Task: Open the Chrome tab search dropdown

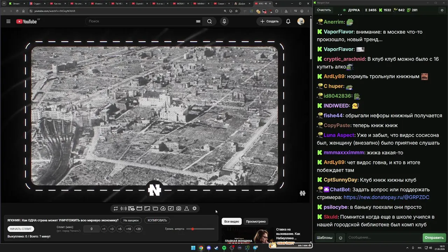Action: 4,3
